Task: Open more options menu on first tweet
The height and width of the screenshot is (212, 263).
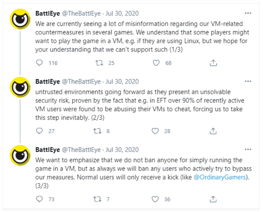Action: pos(248,14)
